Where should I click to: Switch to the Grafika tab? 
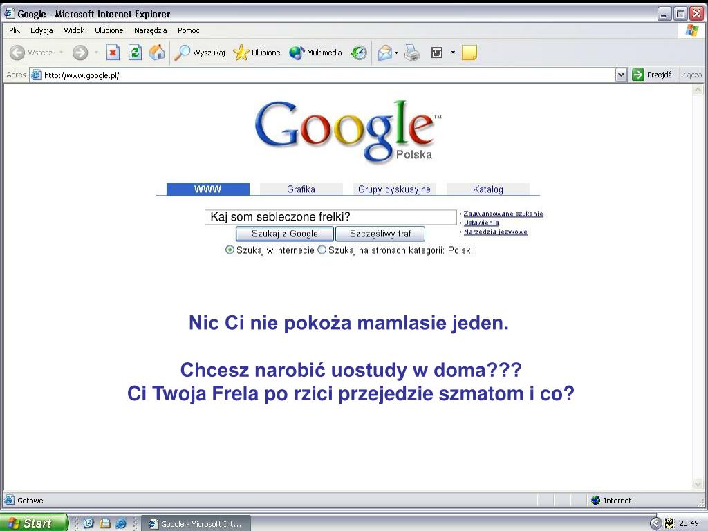301,189
